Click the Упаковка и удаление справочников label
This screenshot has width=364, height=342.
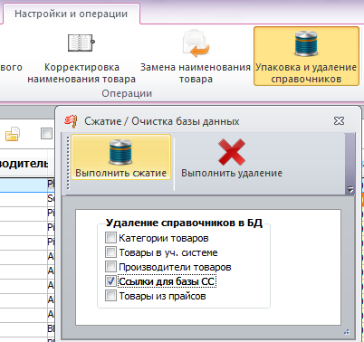pyautogui.click(x=306, y=73)
